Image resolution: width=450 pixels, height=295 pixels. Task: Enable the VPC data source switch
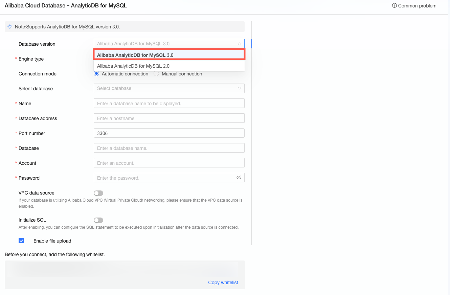98,193
